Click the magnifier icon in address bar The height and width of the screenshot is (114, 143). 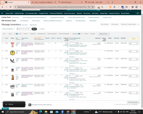[89, 7]
